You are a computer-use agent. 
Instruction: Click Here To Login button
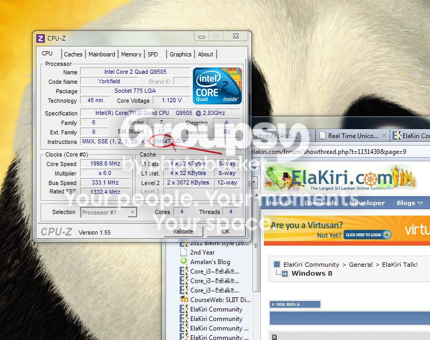pos(367,235)
